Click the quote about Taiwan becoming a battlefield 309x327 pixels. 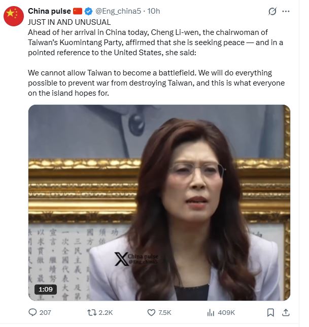point(156,83)
